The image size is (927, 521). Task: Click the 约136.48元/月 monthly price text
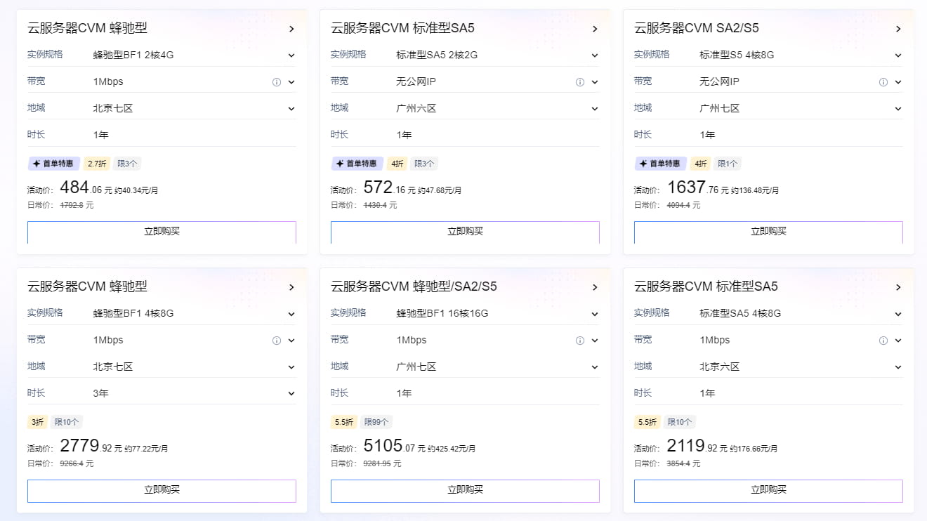coord(755,190)
